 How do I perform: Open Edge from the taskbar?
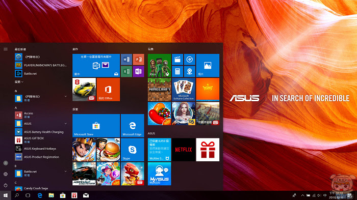tap(40, 195)
